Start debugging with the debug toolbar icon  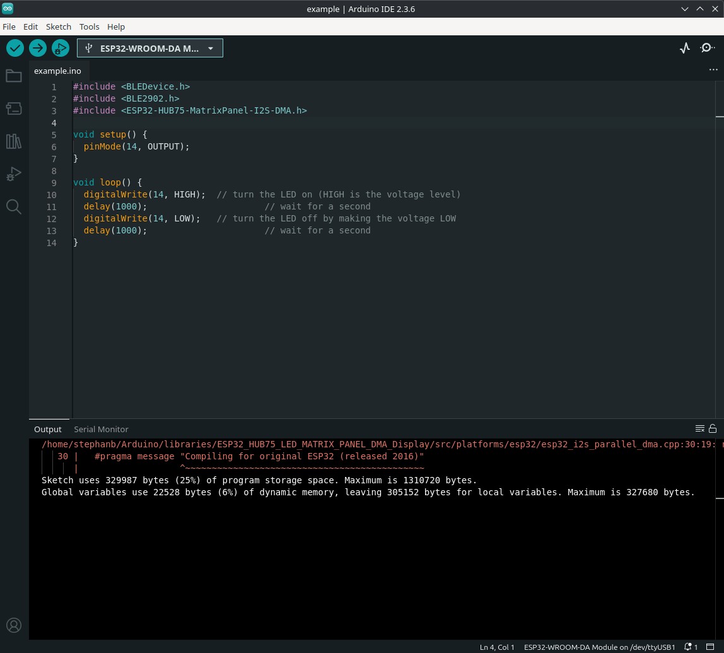pos(60,48)
